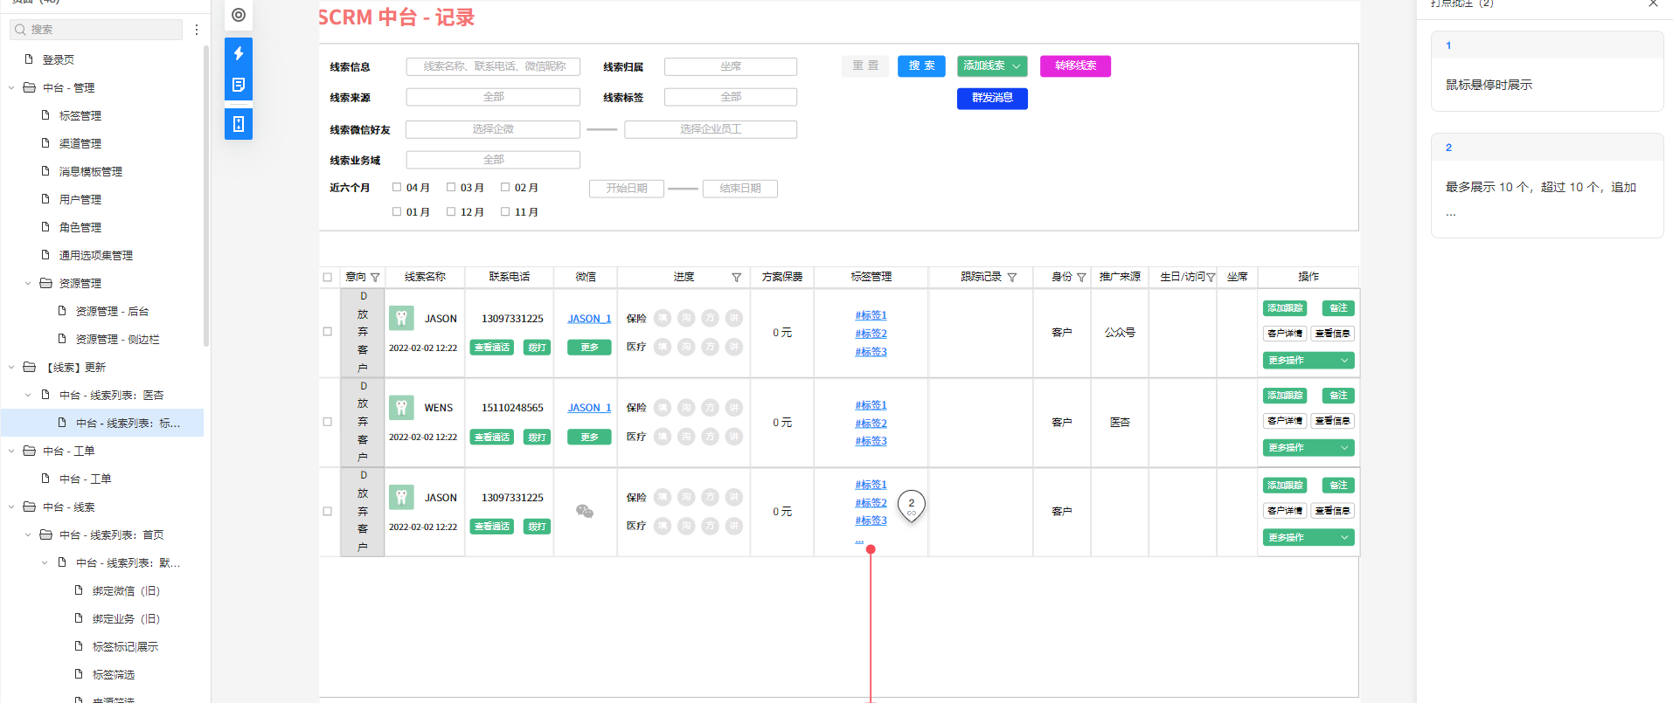Click the 登录页 page icon in the tree
Image resolution: width=1673 pixels, height=703 pixels.
coord(29,59)
